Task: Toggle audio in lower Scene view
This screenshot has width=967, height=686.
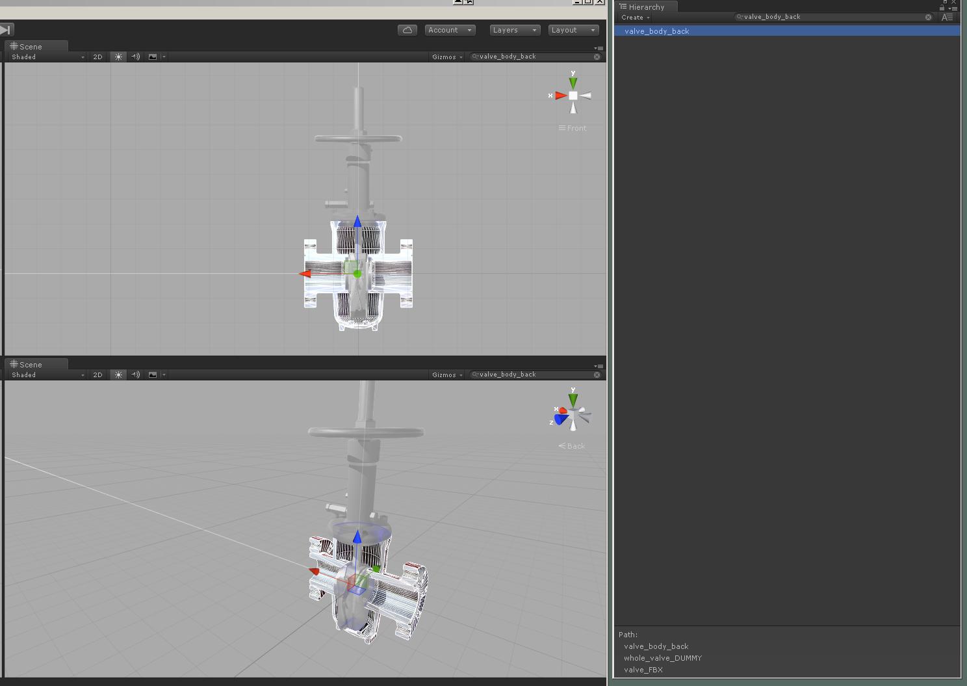Action: click(x=135, y=375)
